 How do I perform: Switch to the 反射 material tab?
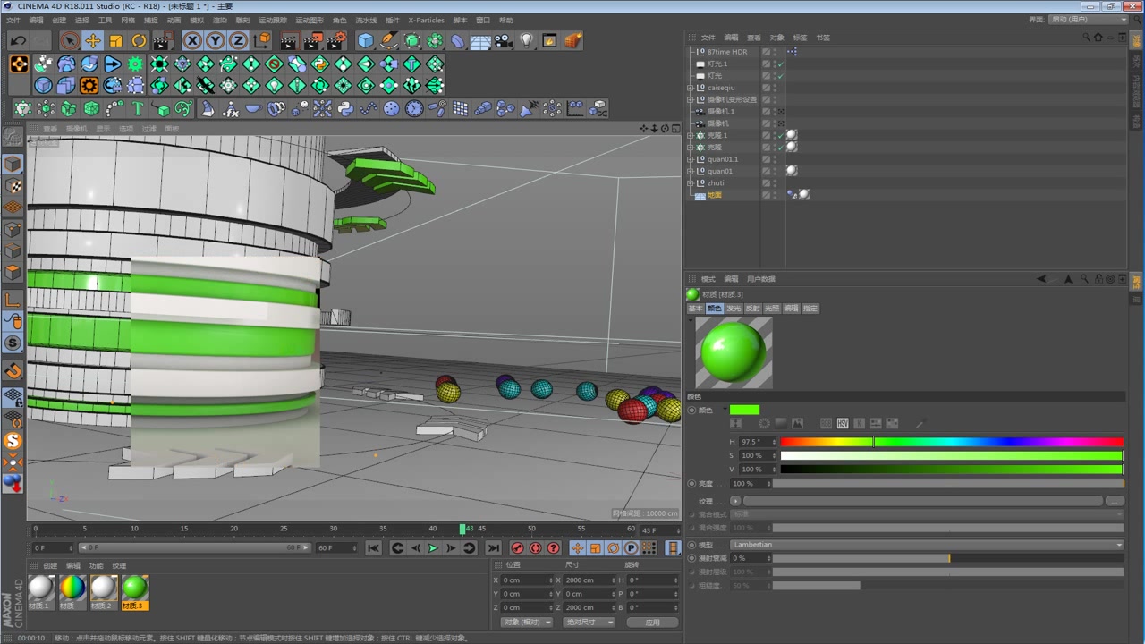coord(752,309)
